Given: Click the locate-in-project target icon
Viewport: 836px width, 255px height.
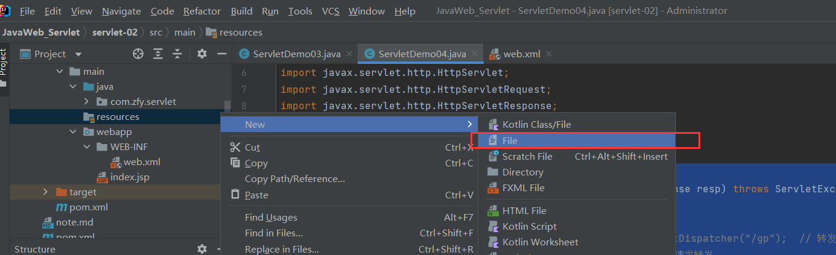Looking at the screenshot, I should click(x=138, y=54).
